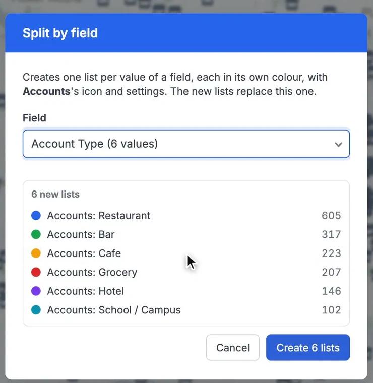Click the 'Field' label
The image size is (373, 383).
pyautogui.click(x=34, y=118)
